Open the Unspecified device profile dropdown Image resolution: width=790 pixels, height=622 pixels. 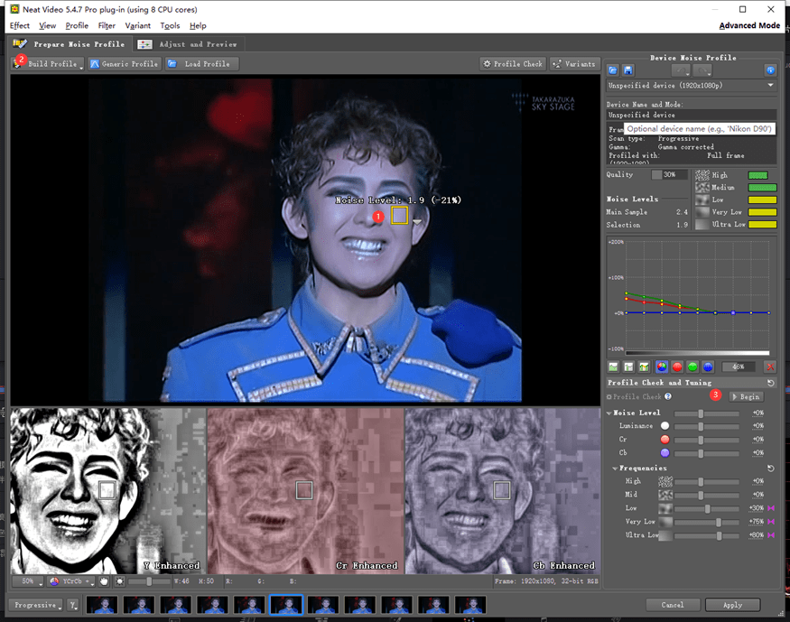770,85
